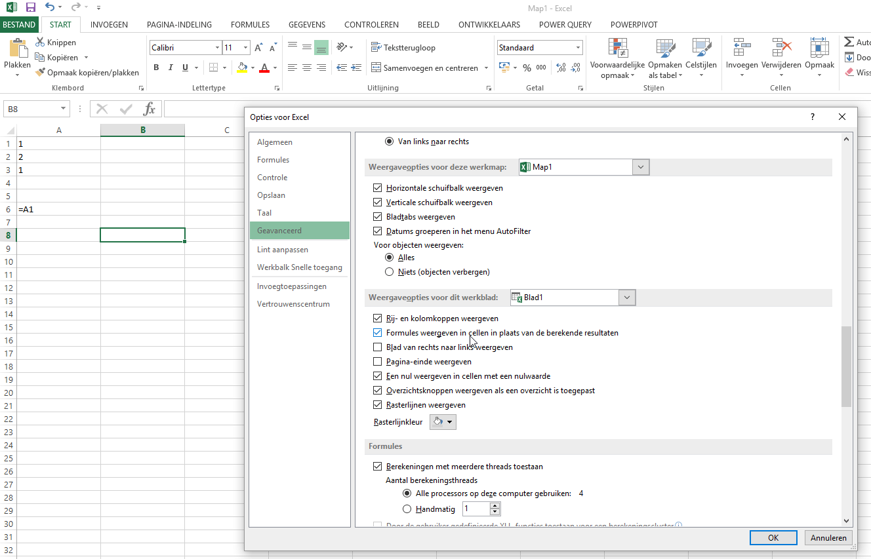Expand the Calibri font name dropdown
The width and height of the screenshot is (871, 559).
point(217,48)
